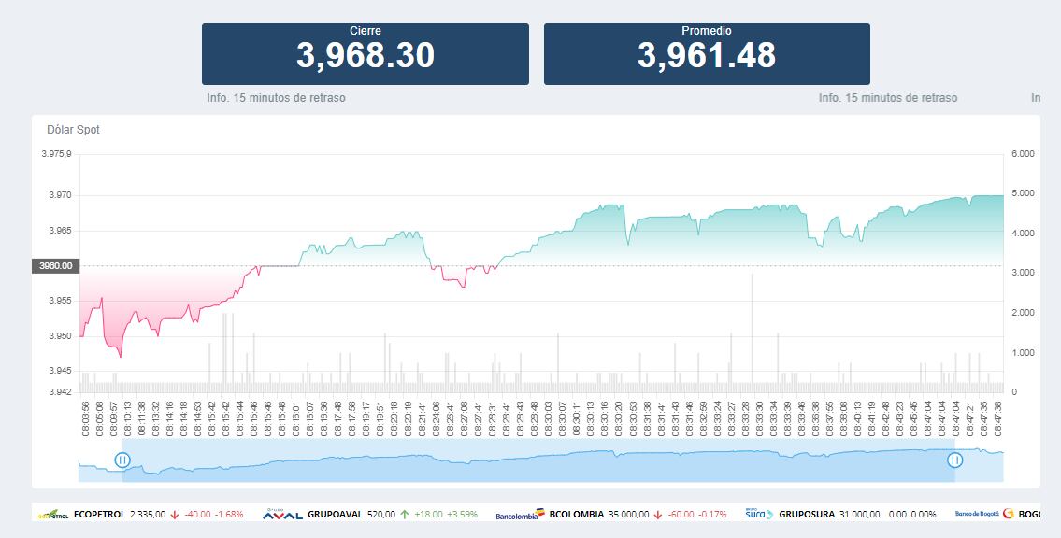Select the ECOPETROL ticker label
The image size is (1061, 538).
click(x=100, y=514)
